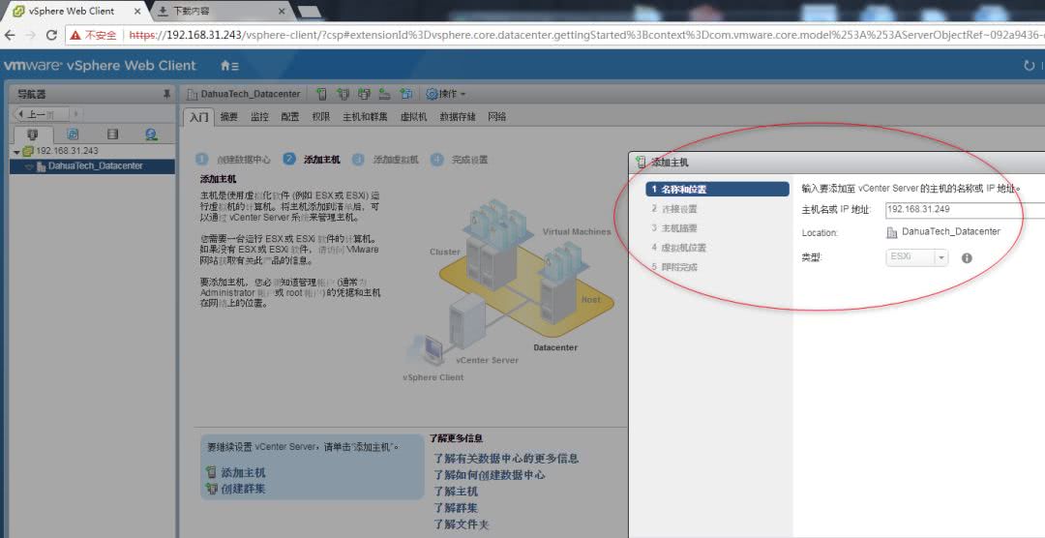The width and height of the screenshot is (1045, 538).
Task: Open 了解有关数据中心的更多信息 link
Action: pyautogui.click(x=506, y=458)
